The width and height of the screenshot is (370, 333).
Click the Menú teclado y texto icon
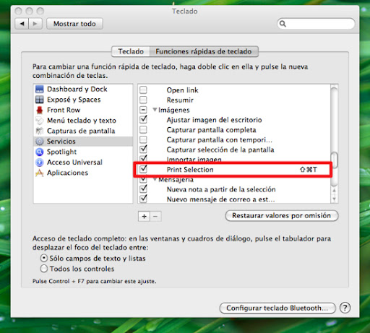click(40, 121)
